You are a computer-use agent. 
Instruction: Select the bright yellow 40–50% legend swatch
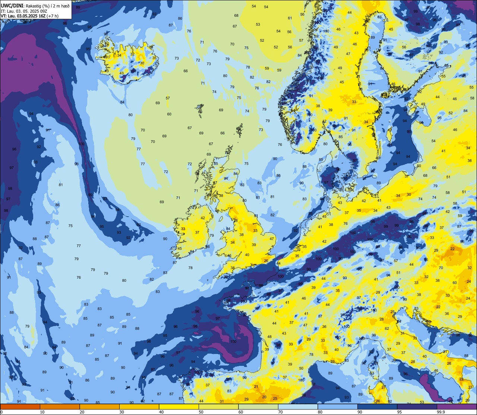(179, 406)
